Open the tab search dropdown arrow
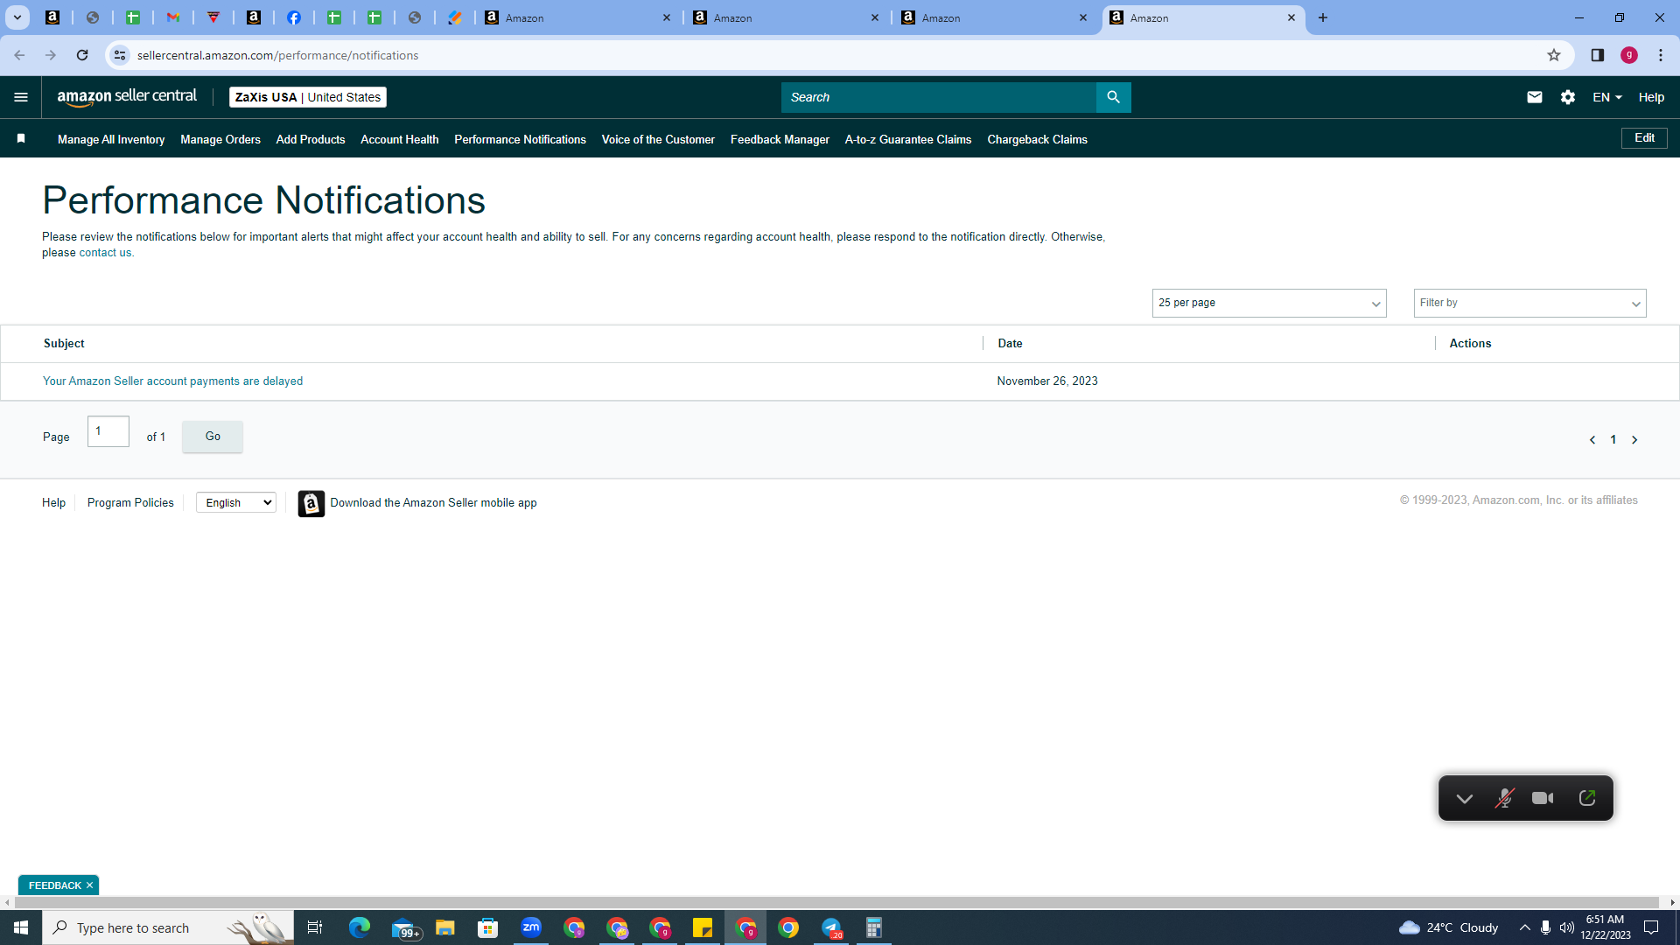This screenshot has height=945, width=1680. point(17,17)
